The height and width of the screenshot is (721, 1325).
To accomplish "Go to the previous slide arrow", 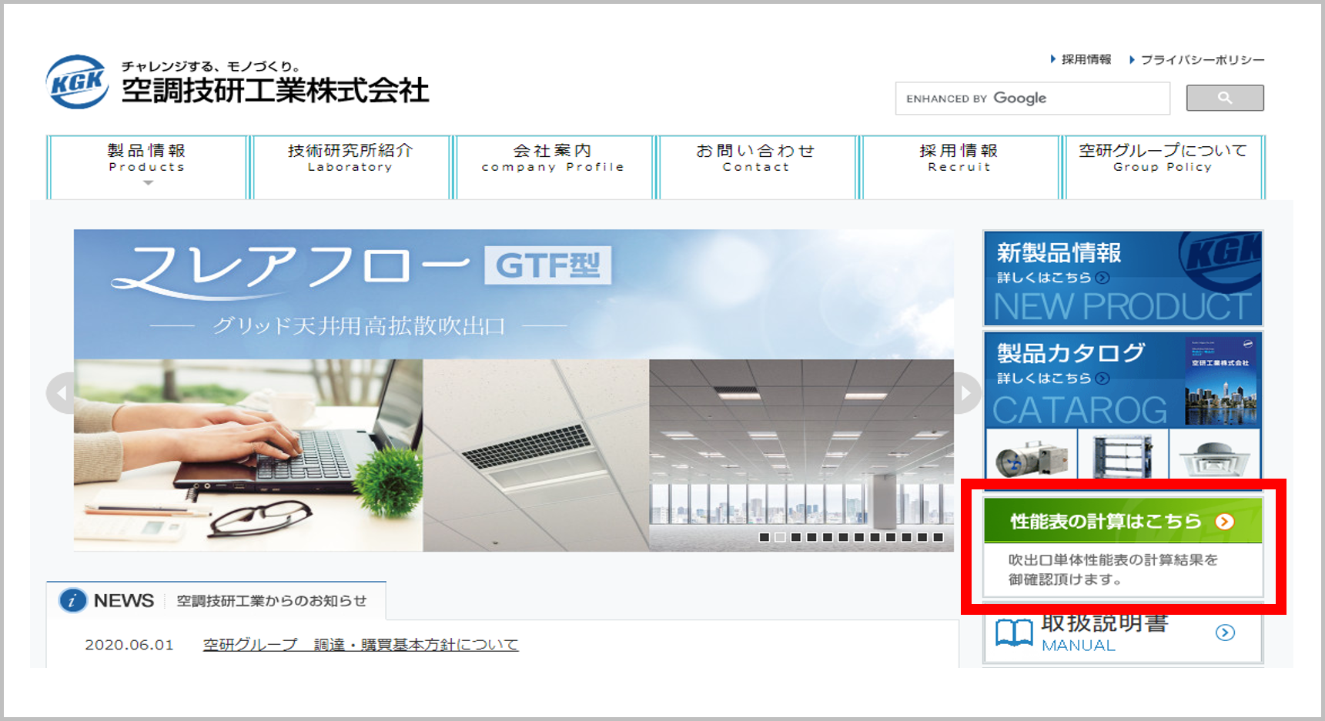I will [x=61, y=393].
